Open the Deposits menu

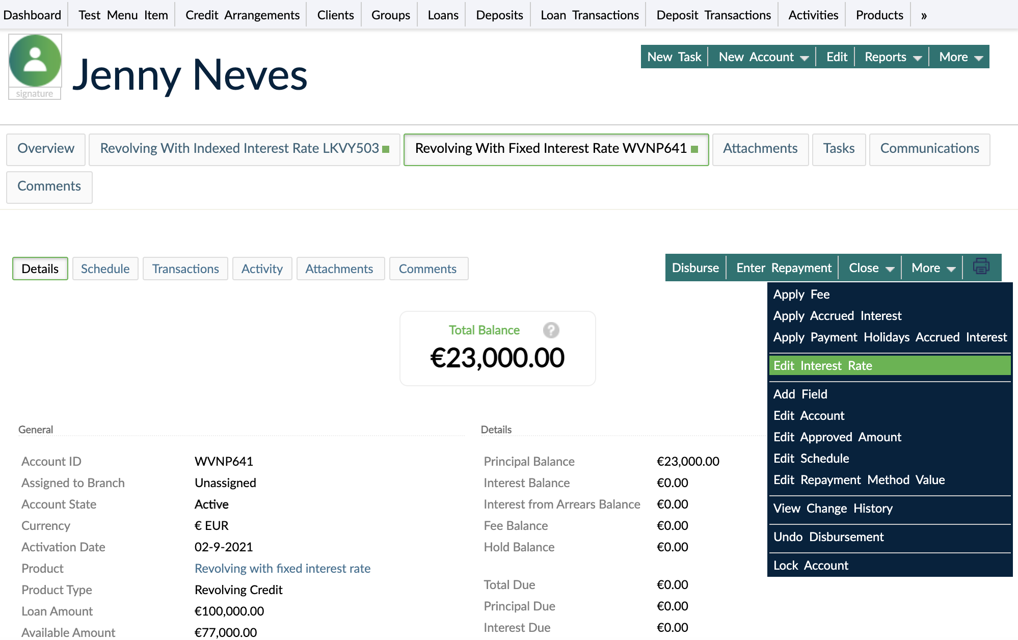pos(499,15)
